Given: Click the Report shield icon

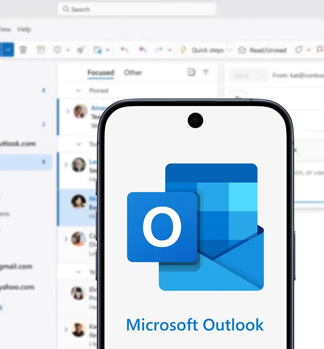Looking at the screenshot, I should click(x=57, y=50).
